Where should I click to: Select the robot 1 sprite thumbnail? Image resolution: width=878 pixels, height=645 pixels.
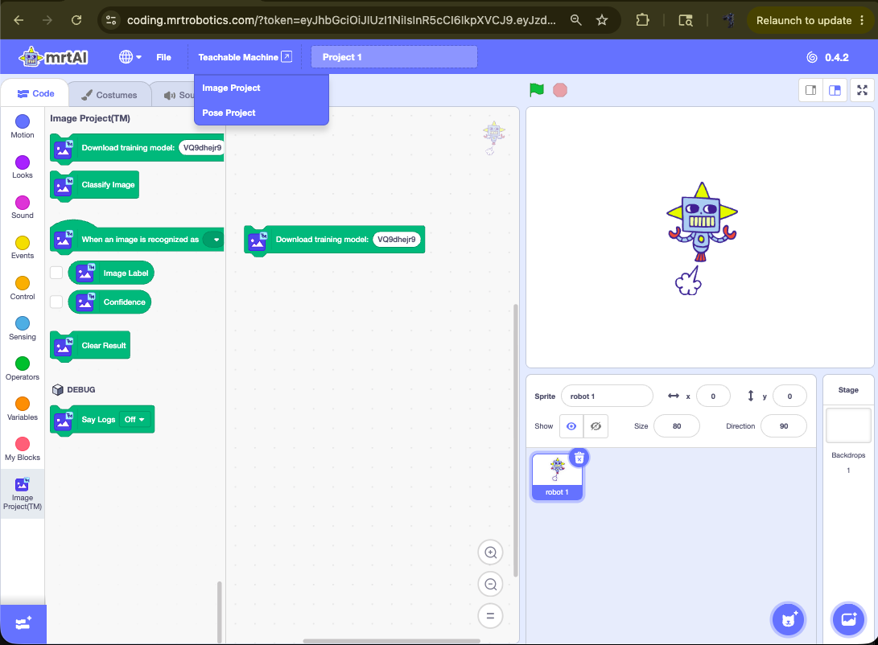(557, 477)
